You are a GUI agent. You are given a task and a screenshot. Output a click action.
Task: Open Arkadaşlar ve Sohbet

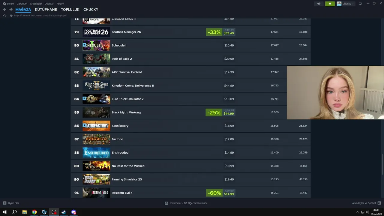[x=367, y=203]
